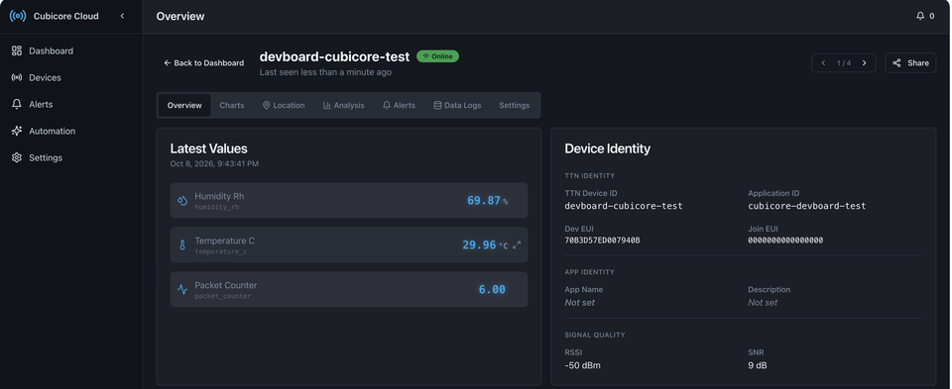
Task: Click TTN Device ID value devboard-cubicore-test
Action: pyautogui.click(x=624, y=206)
